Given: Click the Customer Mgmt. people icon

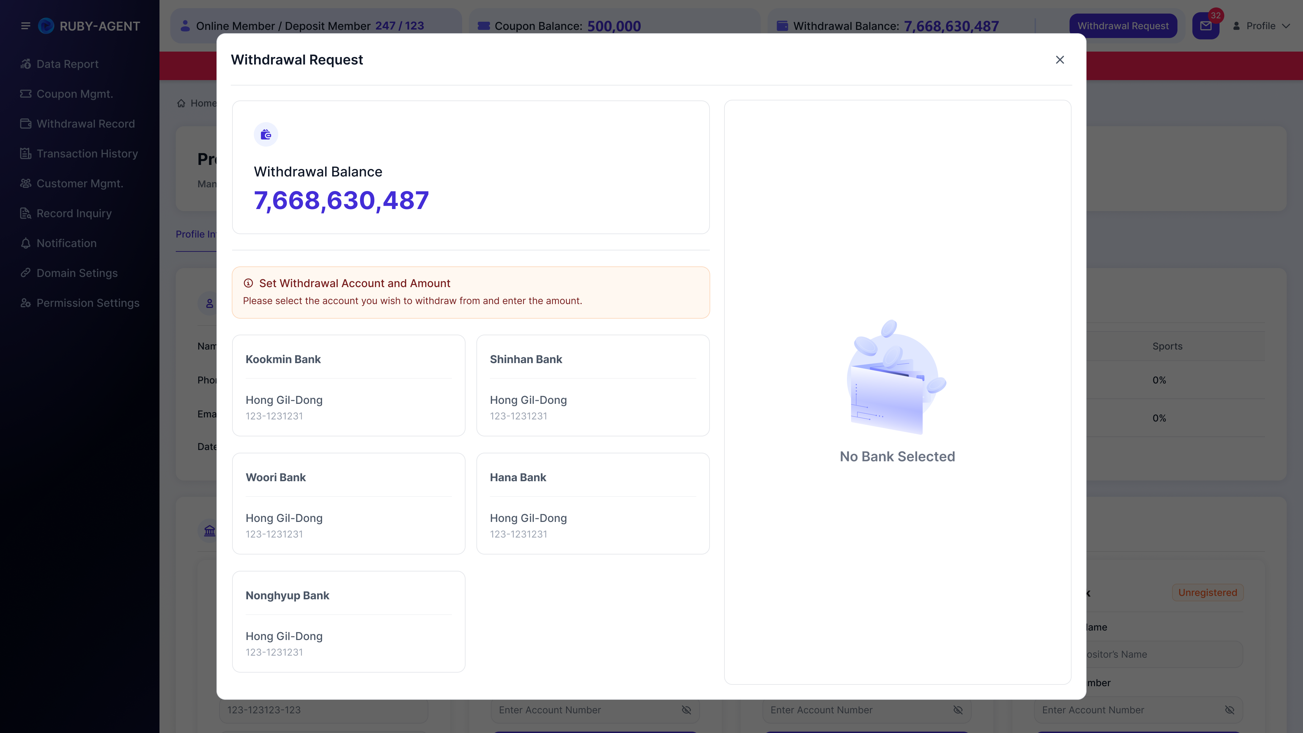Looking at the screenshot, I should pyautogui.click(x=26, y=183).
